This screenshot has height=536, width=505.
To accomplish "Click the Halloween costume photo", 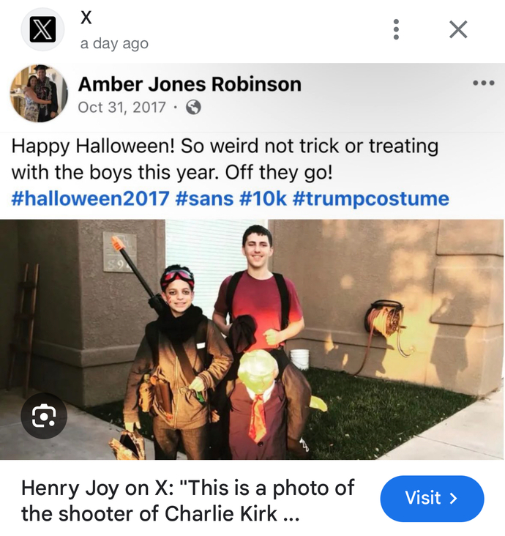I will (252, 340).
